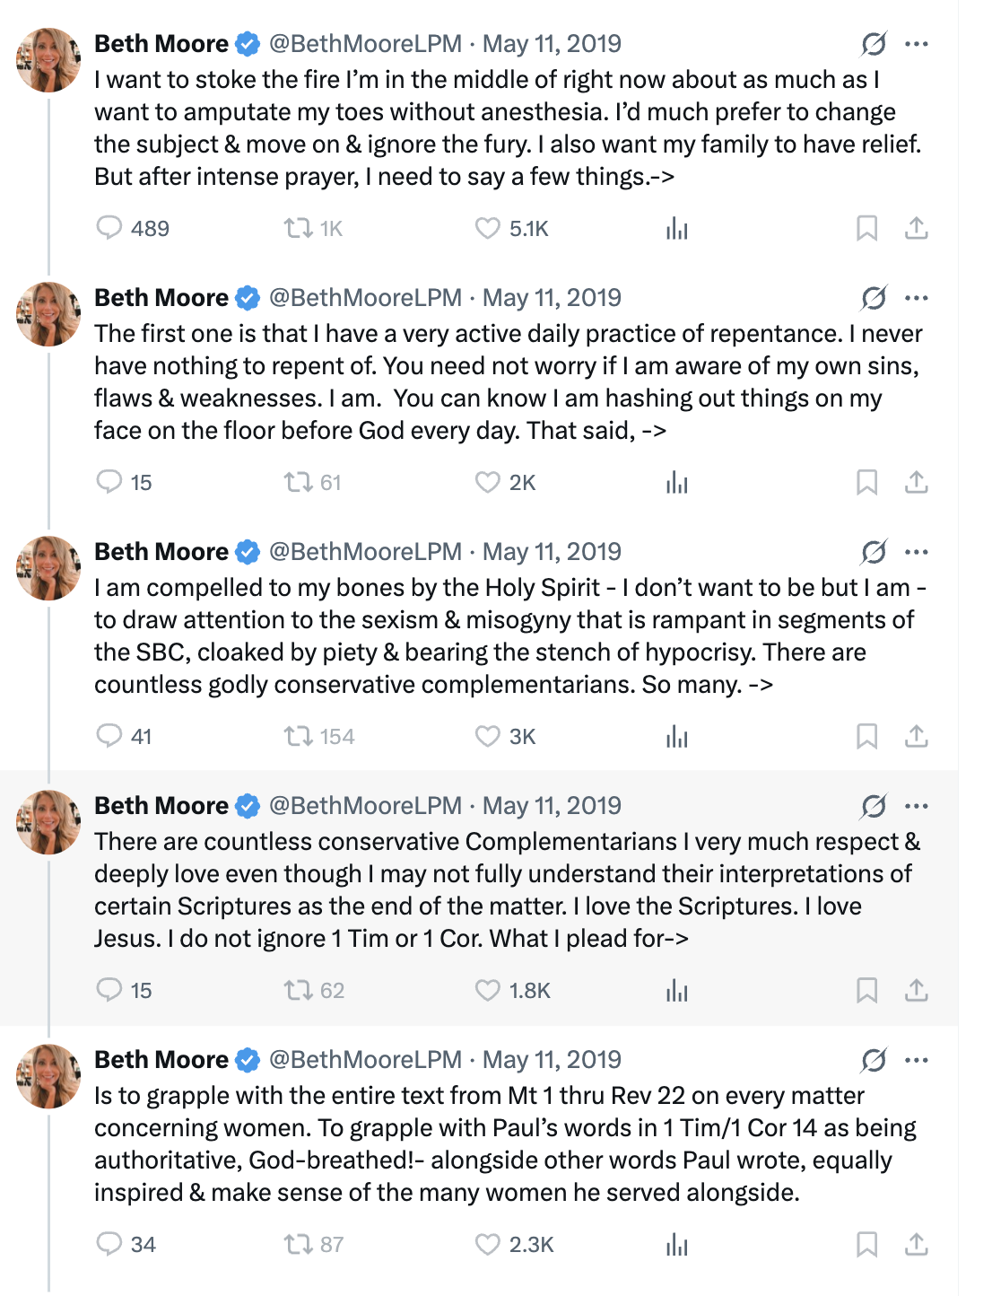View analytics for the 'stoke the fire' tweet
This screenshot has height=1296, width=992.
point(677,229)
